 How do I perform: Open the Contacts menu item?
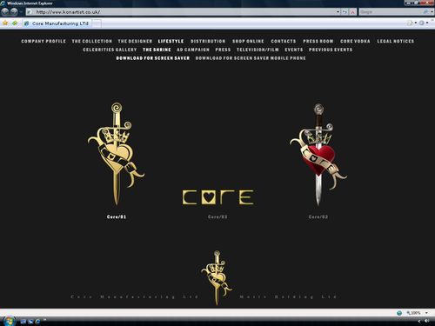pos(284,41)
